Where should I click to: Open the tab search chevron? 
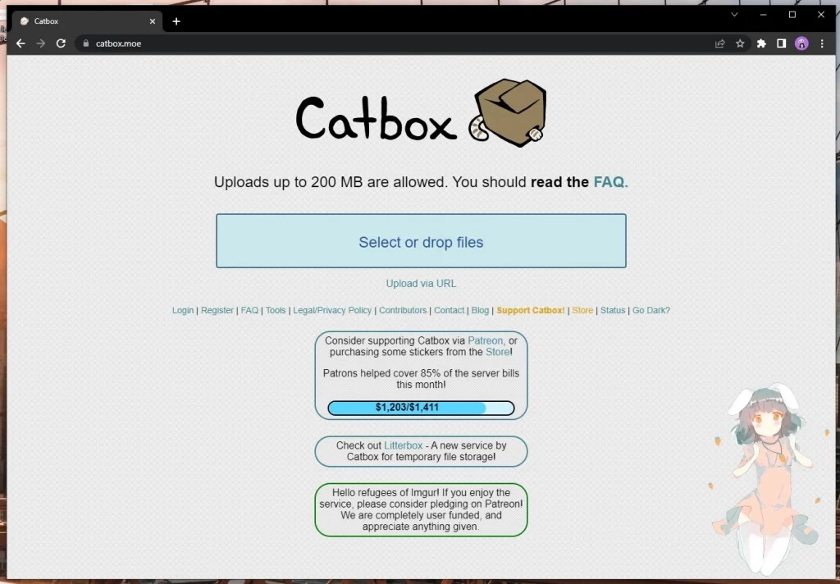coord(734,15)
